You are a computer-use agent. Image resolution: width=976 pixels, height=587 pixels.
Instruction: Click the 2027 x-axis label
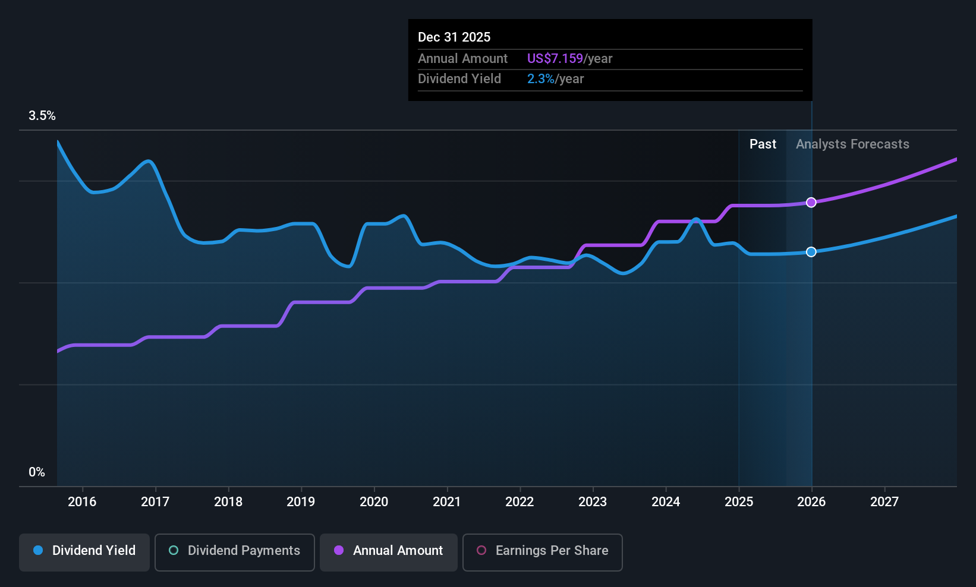pos(884,502)
